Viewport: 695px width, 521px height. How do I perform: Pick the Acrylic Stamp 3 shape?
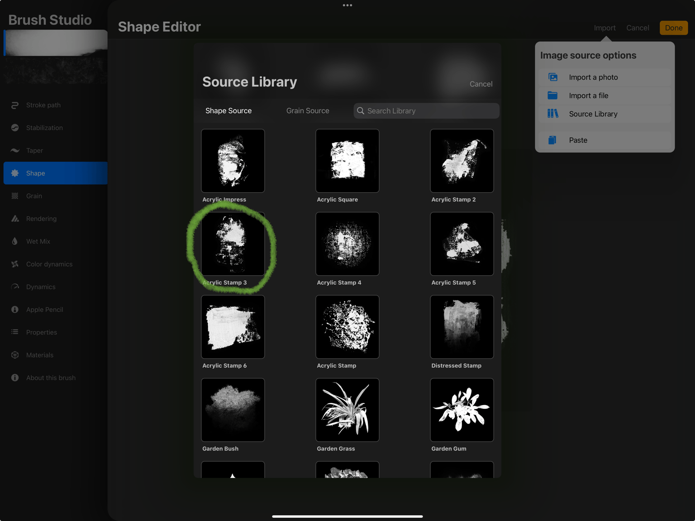[x=233, y=244]
